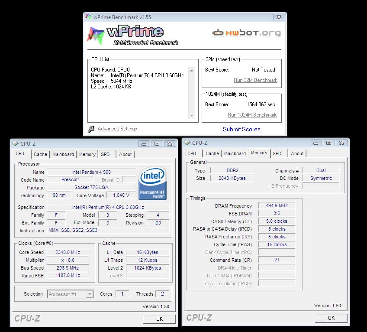The width and height of the screenshot is (367, 332).
Task: Click the wPrime multithreaded benchmark banner logo
Action: tap(133, 35)
